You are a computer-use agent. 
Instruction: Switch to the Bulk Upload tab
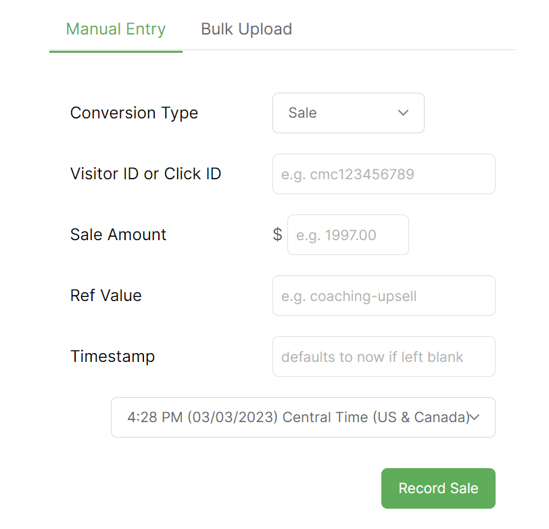246,29
